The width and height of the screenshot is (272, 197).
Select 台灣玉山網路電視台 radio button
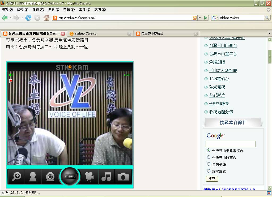209,150
